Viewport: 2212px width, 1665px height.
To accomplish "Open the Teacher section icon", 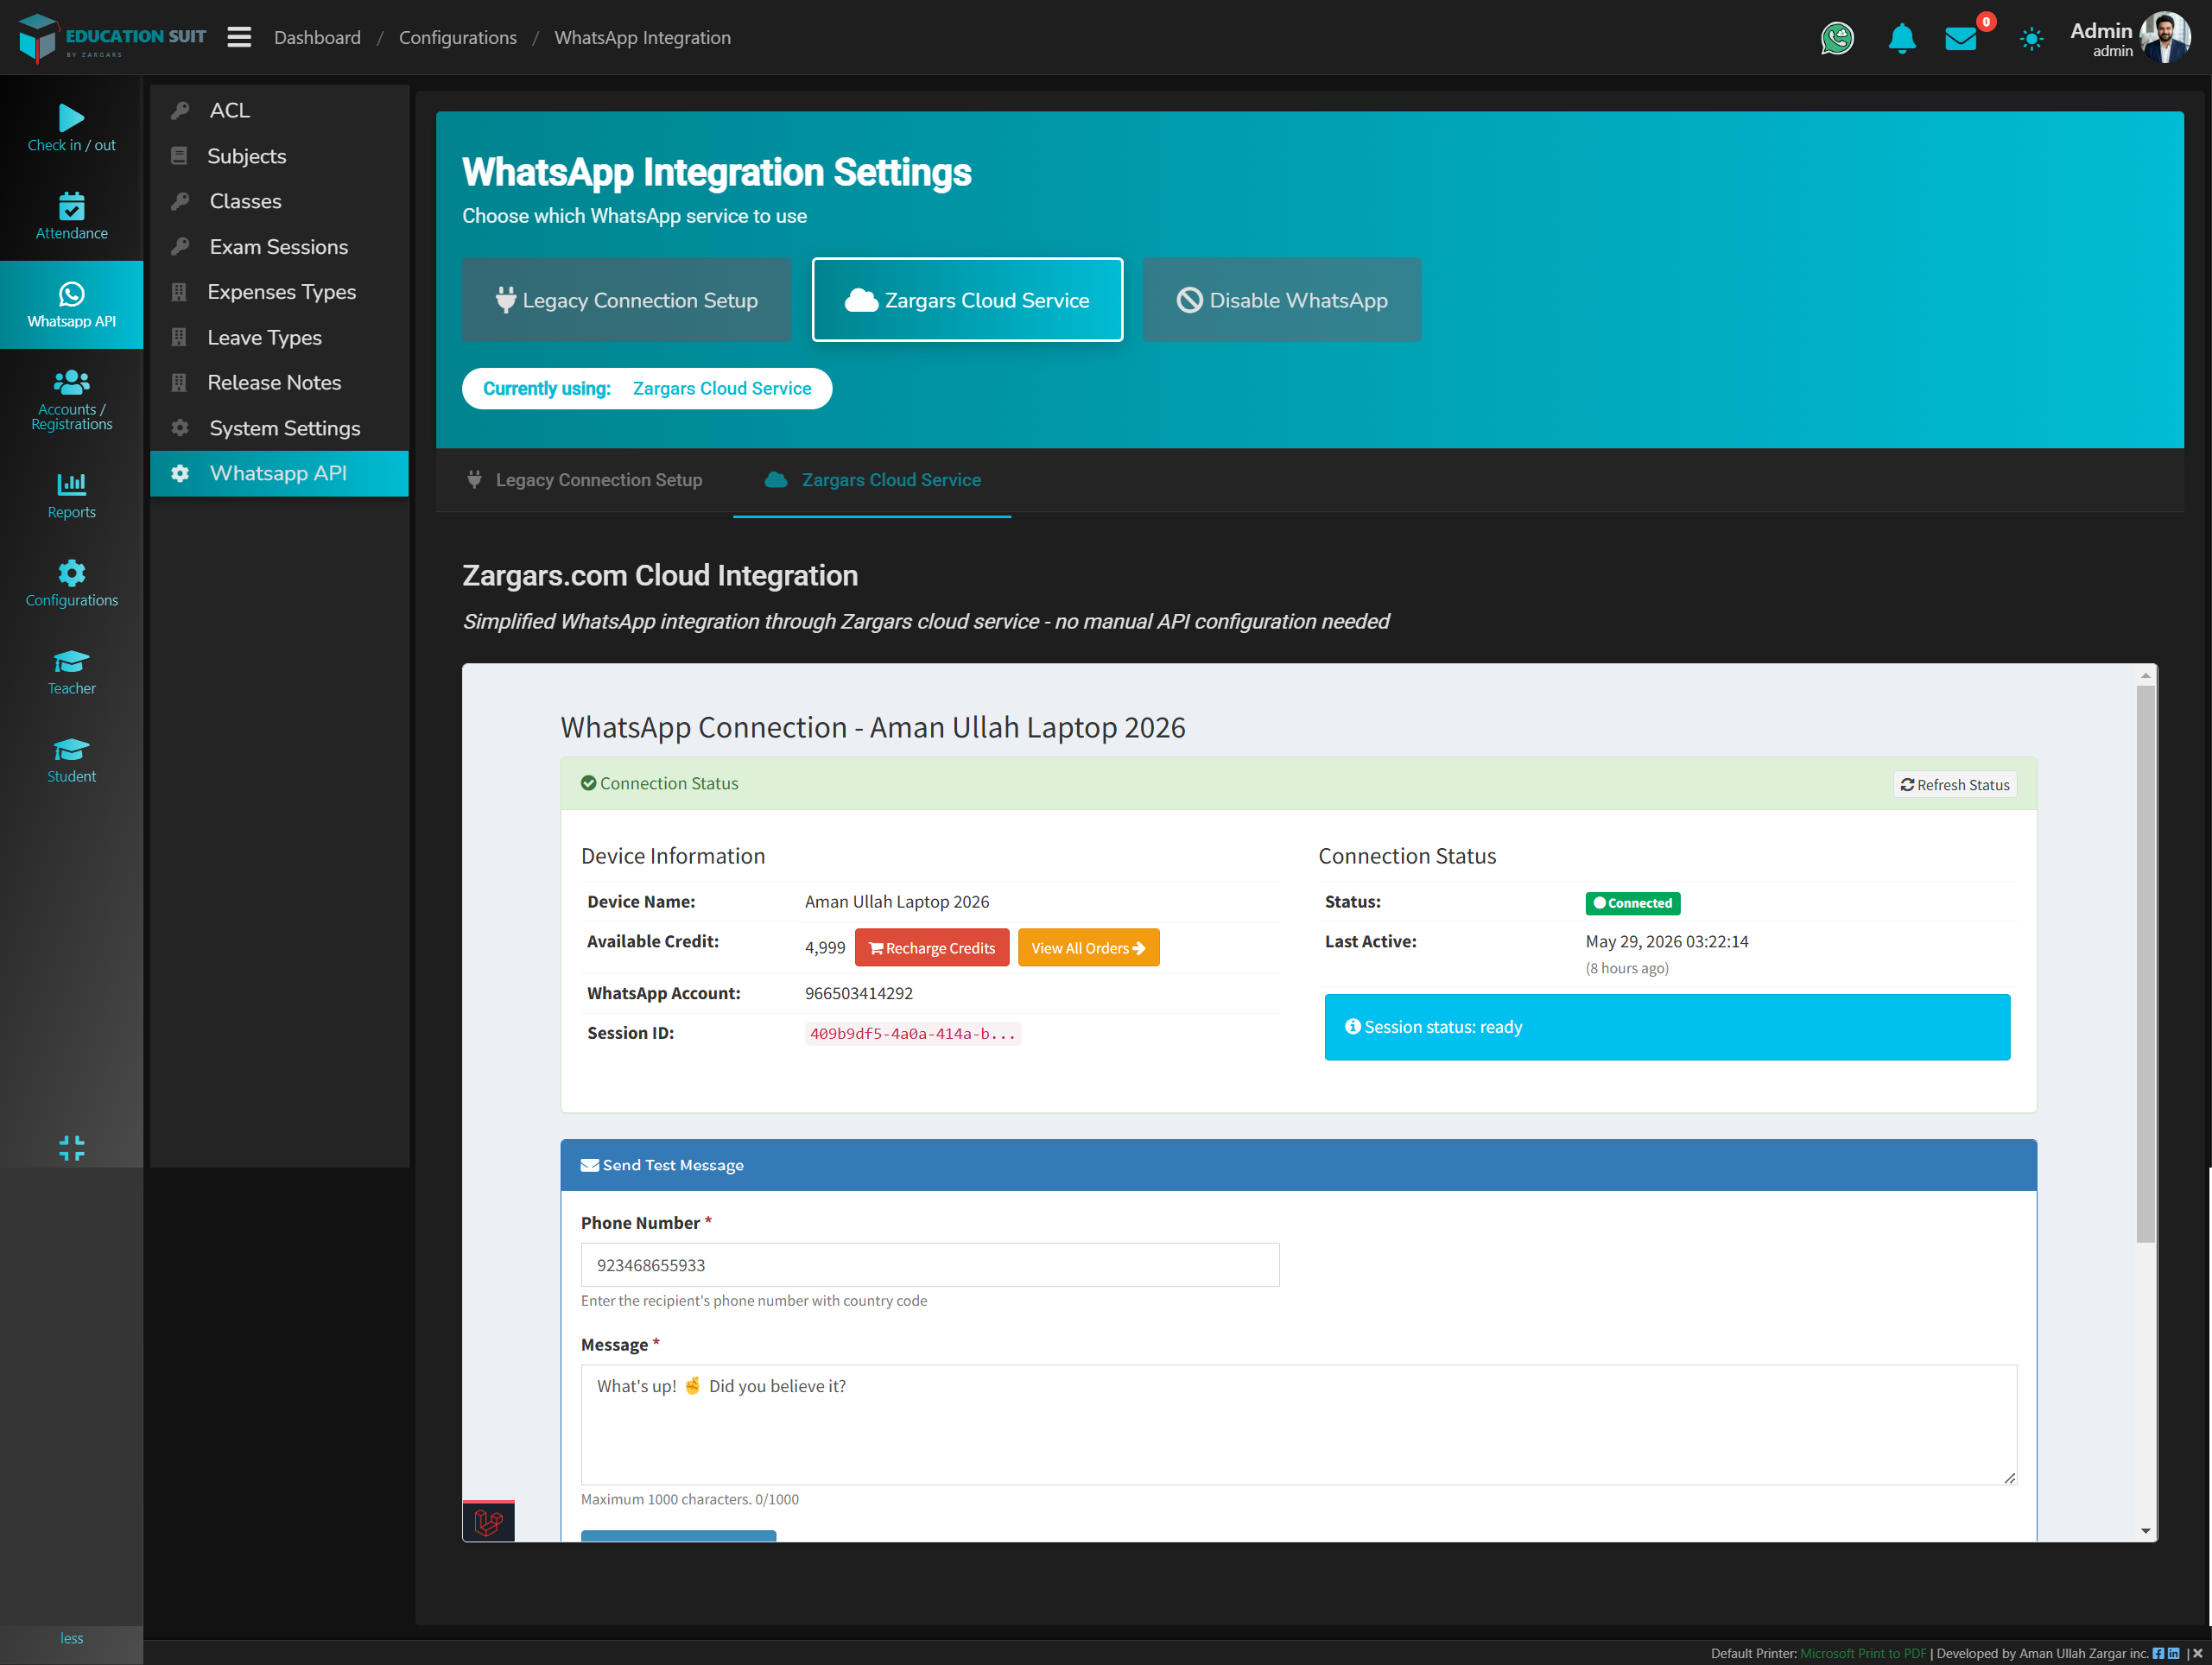I will pos(71,672).
